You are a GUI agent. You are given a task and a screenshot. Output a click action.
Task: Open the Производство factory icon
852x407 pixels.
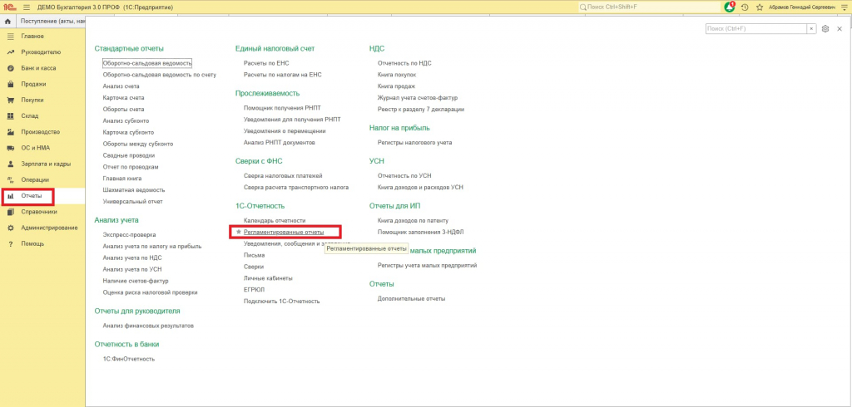point(10,132)
